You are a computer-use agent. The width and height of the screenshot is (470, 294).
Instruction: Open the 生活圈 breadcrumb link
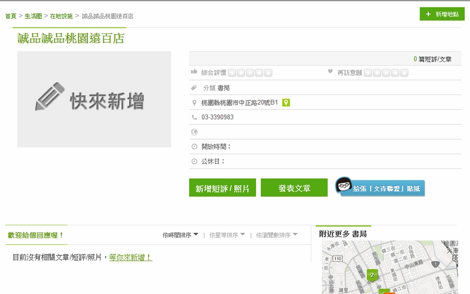[33, 16]
